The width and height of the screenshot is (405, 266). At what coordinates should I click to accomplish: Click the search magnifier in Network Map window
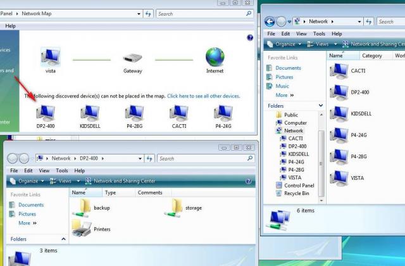pyautogui.click(x=249, y=13)
